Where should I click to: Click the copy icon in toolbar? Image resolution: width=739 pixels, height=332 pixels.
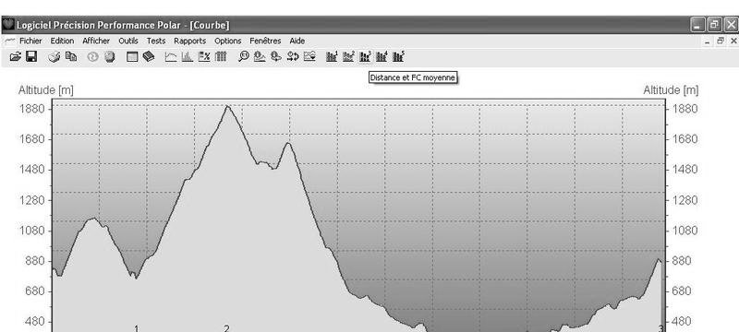[71, 57]
